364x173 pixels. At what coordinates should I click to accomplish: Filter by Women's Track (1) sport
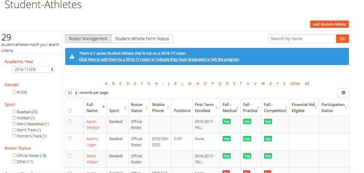coord(14,136)
